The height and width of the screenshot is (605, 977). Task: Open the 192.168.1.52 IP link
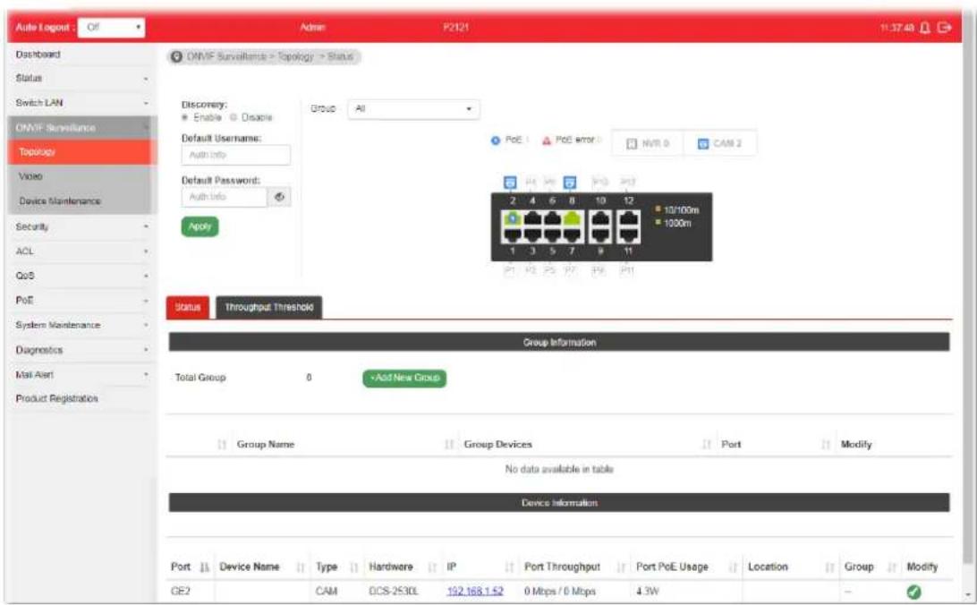(475, 592)
